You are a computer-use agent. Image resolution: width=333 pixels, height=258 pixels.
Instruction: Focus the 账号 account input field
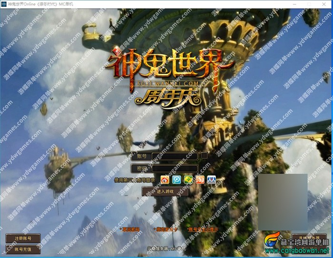[175, 156]
